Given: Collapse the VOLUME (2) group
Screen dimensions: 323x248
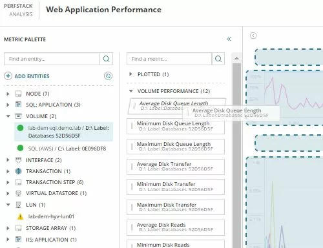Looking at the screenshot, I should pos(8,116).
